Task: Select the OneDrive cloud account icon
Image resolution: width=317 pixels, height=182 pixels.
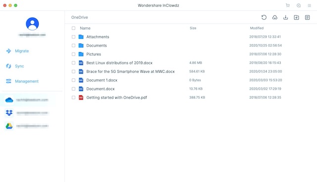Action: (9, 100)
